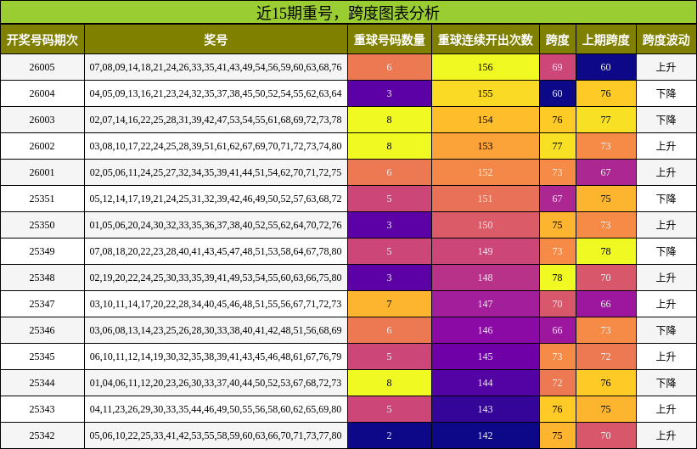The height and width of the screenshot is (449, 697).
Task: Select period number 25344
Action: [x=42, y=382]
